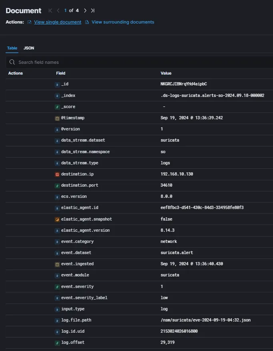273x351 pixels.
Task: Switch to the JSON tab
Action: 29,48
